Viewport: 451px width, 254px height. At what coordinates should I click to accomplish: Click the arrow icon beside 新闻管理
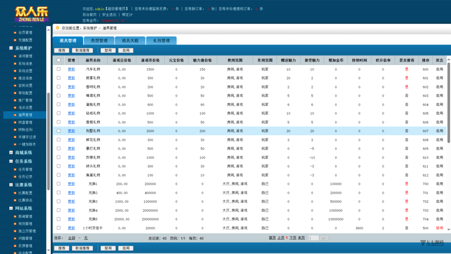[x=15, y=217]
